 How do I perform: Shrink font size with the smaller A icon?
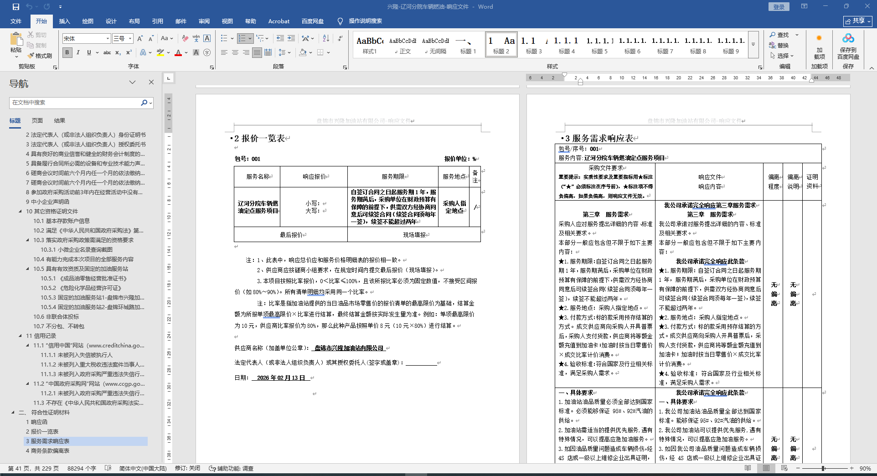tap(150, 39)
